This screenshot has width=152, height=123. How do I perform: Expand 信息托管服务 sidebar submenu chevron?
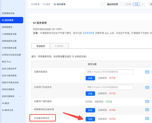pos(20,96)
